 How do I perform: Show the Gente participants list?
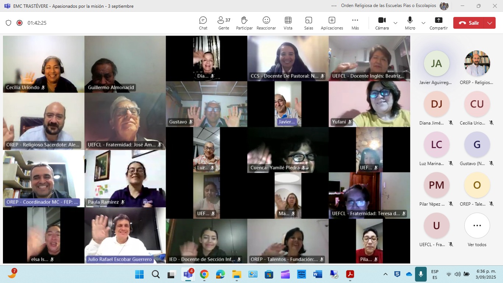pos(224,23)
